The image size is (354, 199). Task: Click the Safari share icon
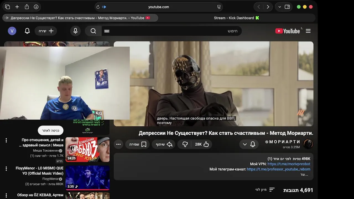click(x=27, y=7)
